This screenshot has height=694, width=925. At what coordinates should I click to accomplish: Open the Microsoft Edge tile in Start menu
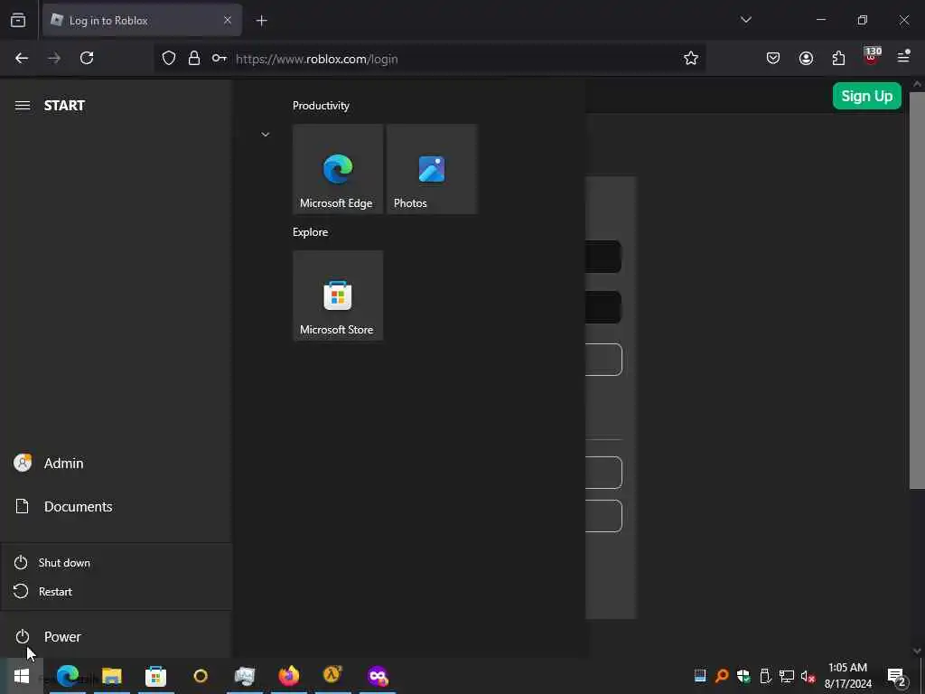coord(338,169)
